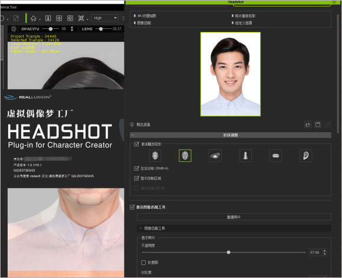Click the save floppy-disk icon

(x=318, y=125)
